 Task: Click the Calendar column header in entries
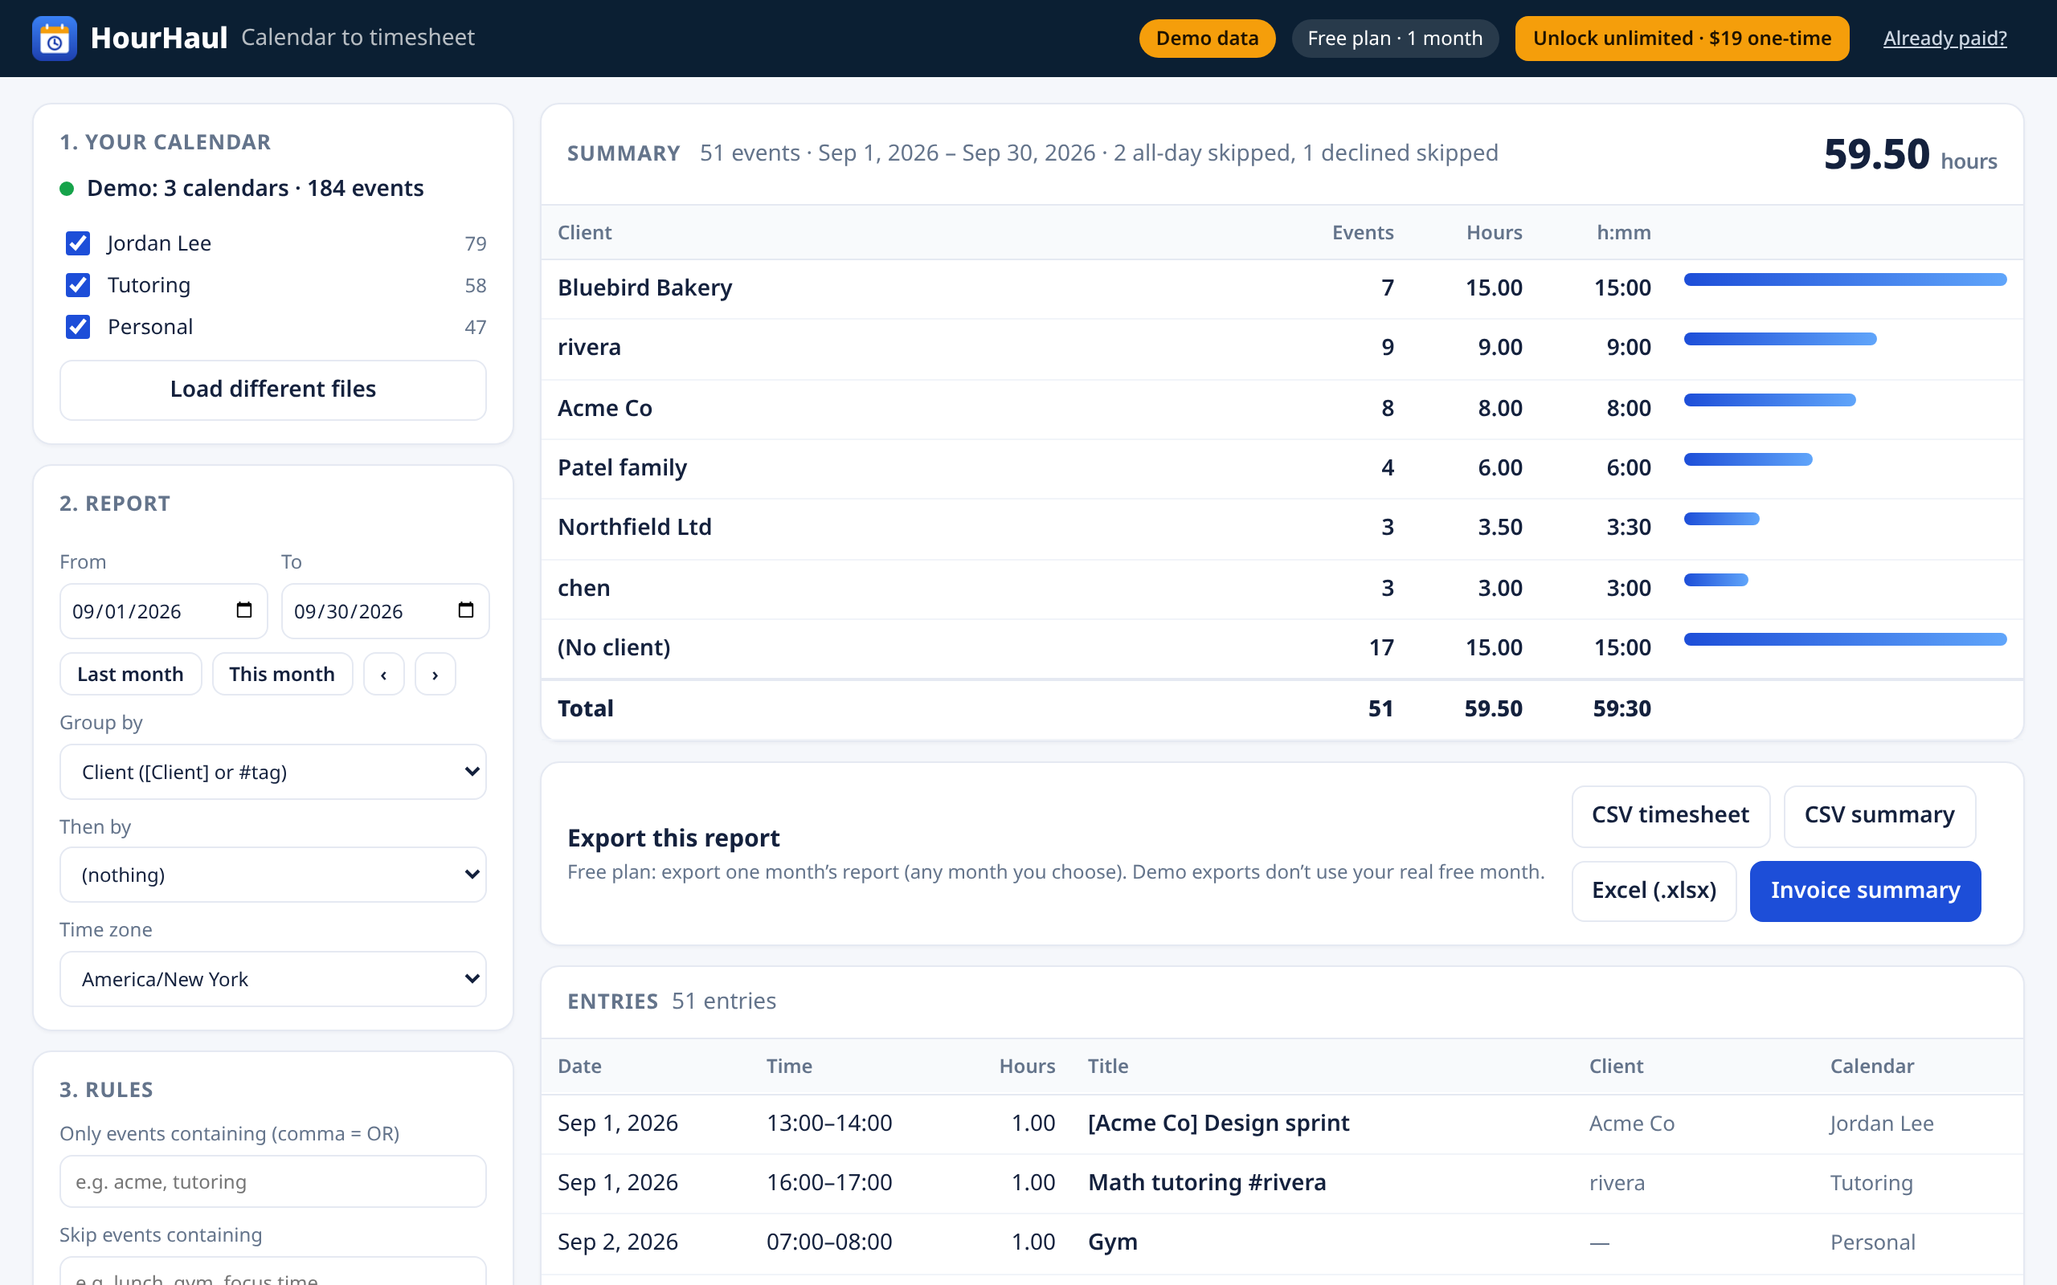pyautogui.click(x=1871, y=1066)
